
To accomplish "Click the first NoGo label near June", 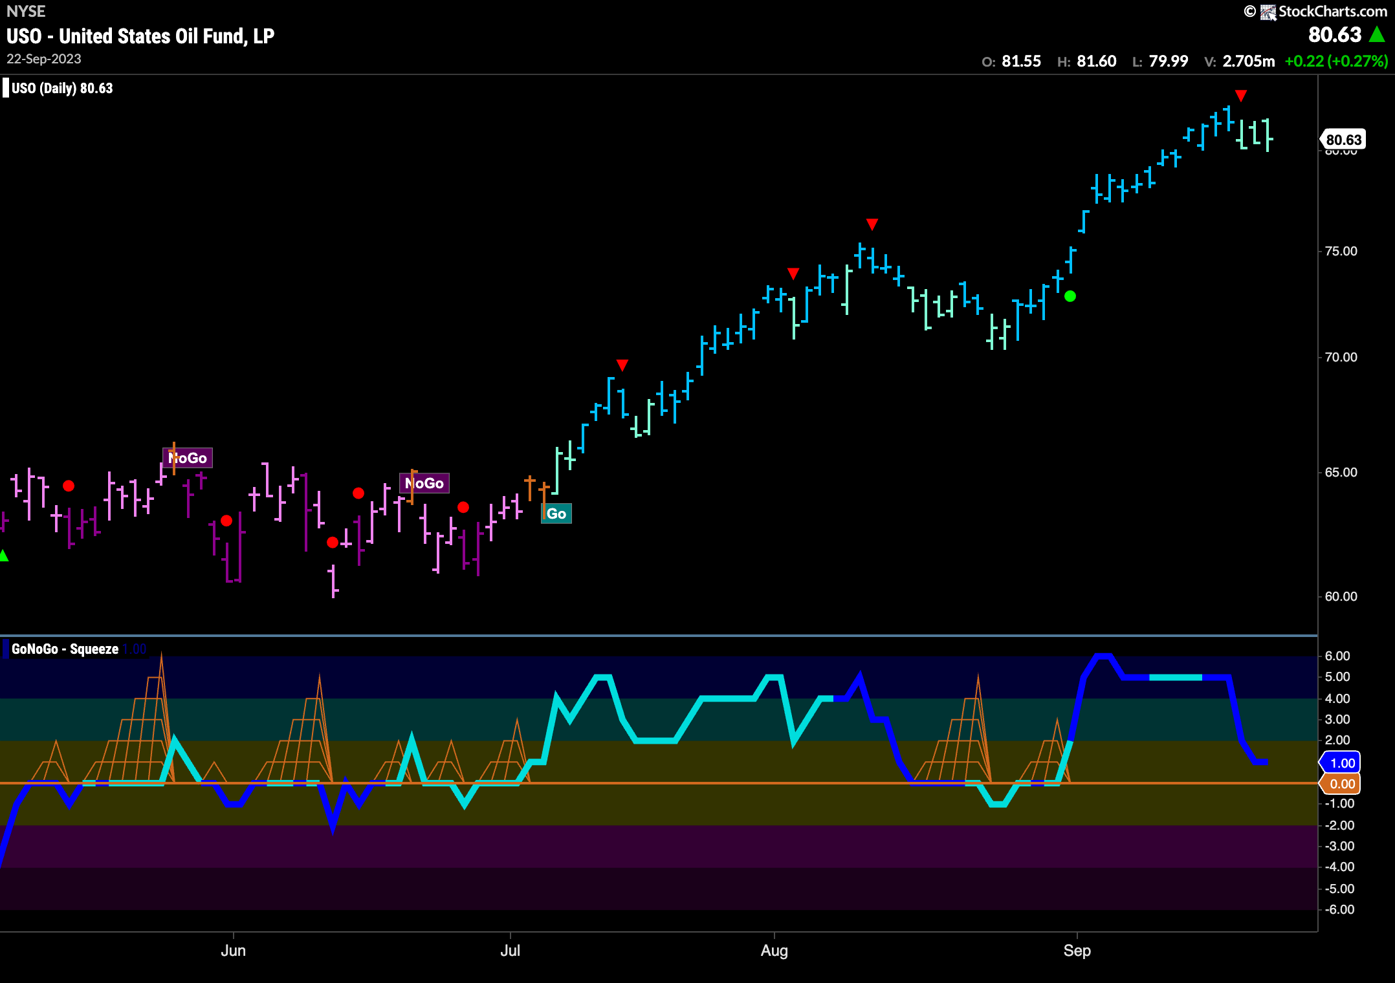I will tap(187, 458).
